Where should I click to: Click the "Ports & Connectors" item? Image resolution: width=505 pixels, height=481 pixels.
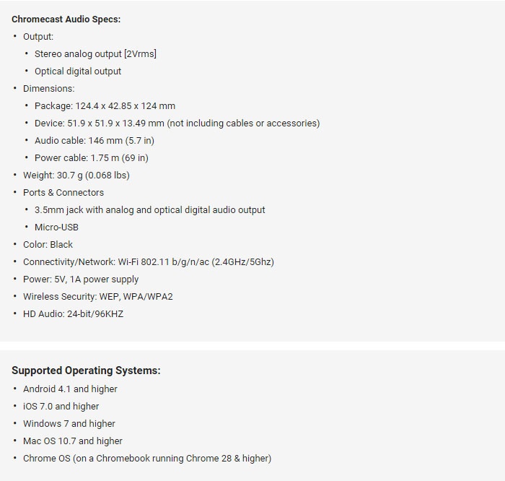(63, 193)
